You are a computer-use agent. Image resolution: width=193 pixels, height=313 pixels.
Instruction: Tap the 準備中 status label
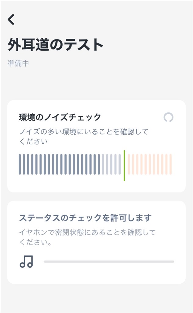coord(18,64)
